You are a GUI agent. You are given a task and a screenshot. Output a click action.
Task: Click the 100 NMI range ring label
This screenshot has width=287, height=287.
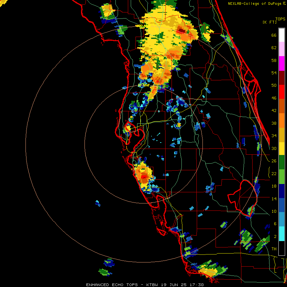pyautogui.click(x=144, y=26)
